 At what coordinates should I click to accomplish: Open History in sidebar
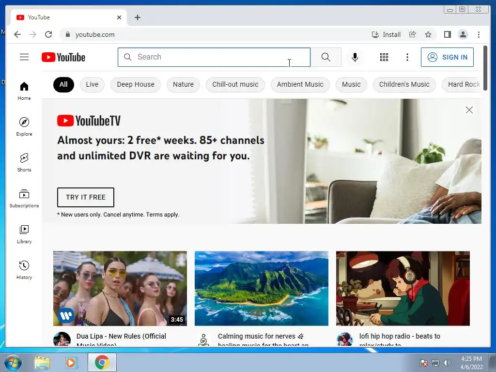(x=24, y=270)
